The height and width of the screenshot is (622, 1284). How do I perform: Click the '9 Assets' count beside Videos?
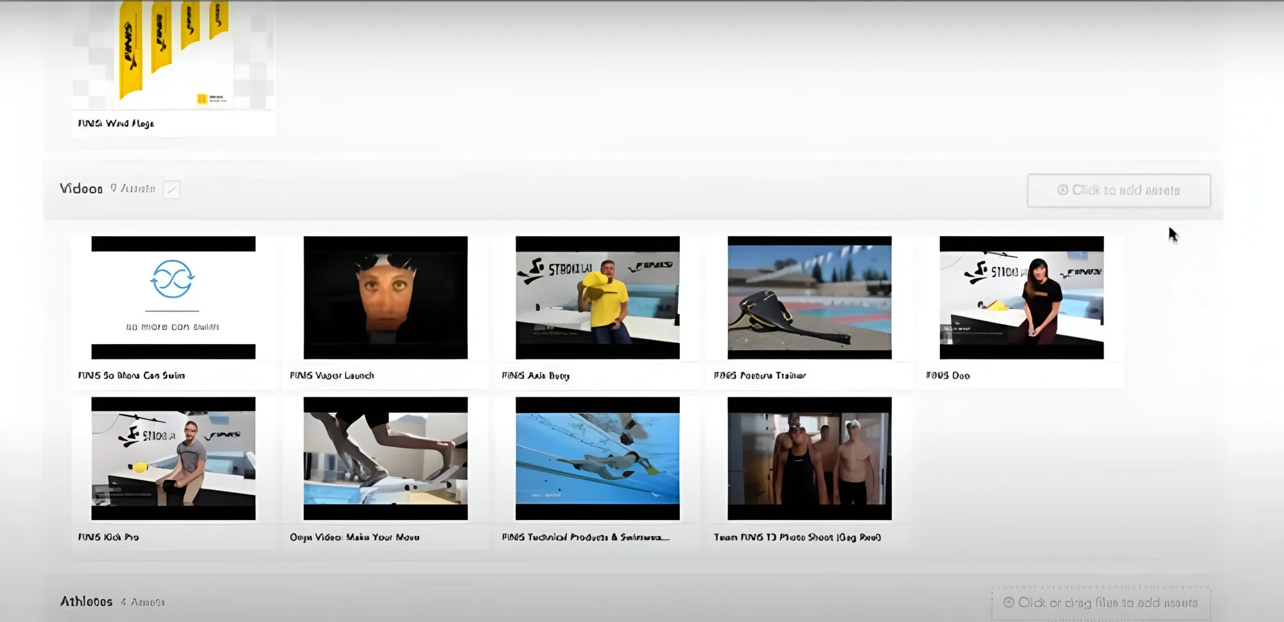pyautogui.click(x=132, y=188)
